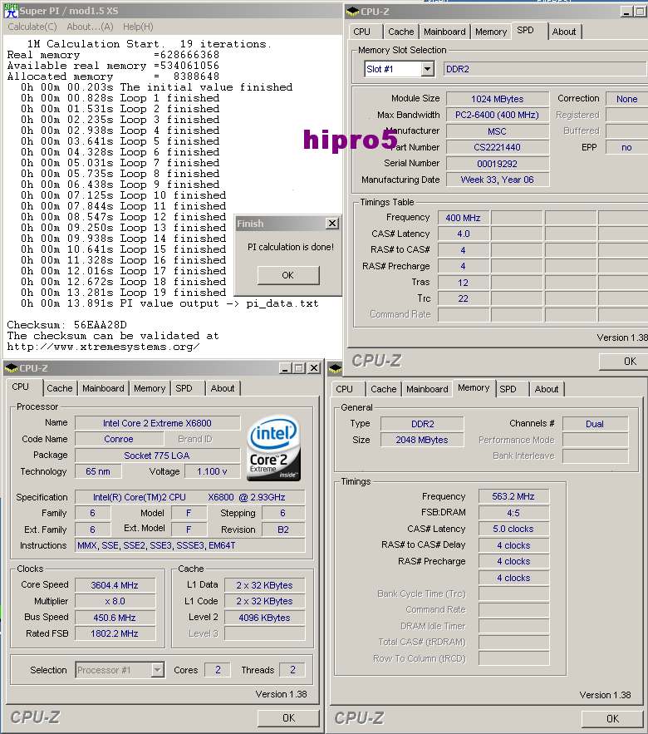This screenshot has height=734, width=648.
Task: Click the http://www.xtremesystems.org/ text
Action: coord(103,347)
